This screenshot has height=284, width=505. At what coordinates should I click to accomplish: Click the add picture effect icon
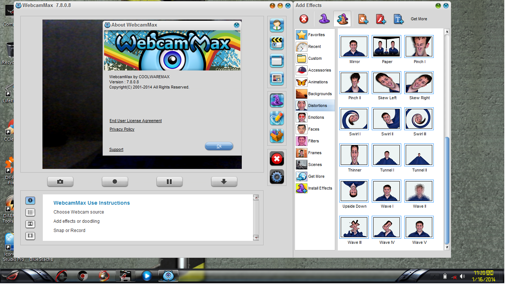[x=363, y=19]
